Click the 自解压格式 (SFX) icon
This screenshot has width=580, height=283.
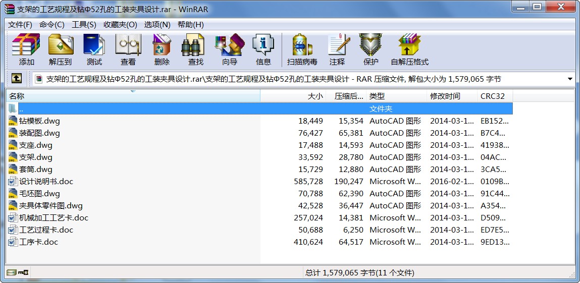pos(409,49)
